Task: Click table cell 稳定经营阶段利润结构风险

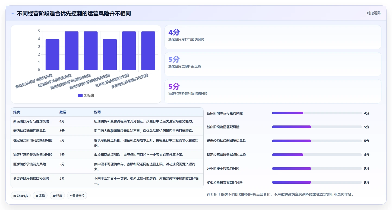Action: coord(33,140)
